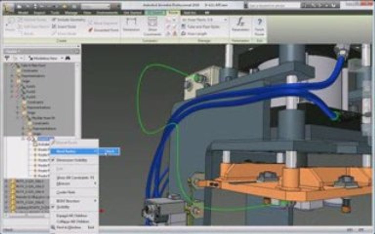Click the help question mark in browser header
Image resolution: width=375 pixels, height=234 pixels.
[77, 51]
